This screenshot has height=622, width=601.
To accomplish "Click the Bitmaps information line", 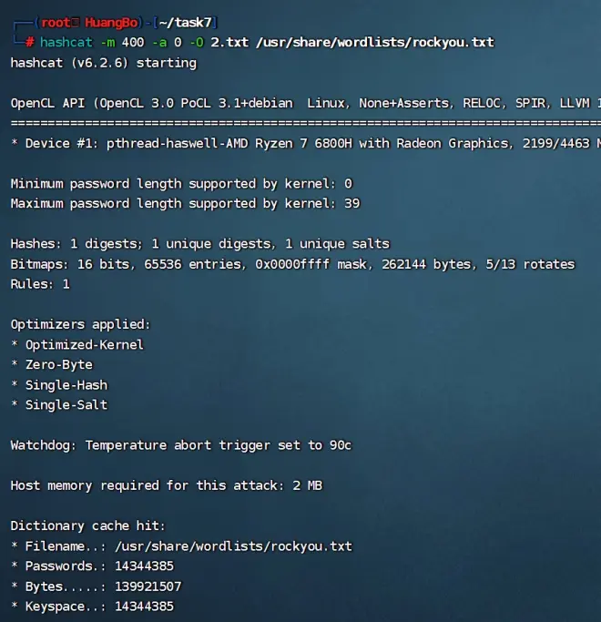I will click(292, 264).
